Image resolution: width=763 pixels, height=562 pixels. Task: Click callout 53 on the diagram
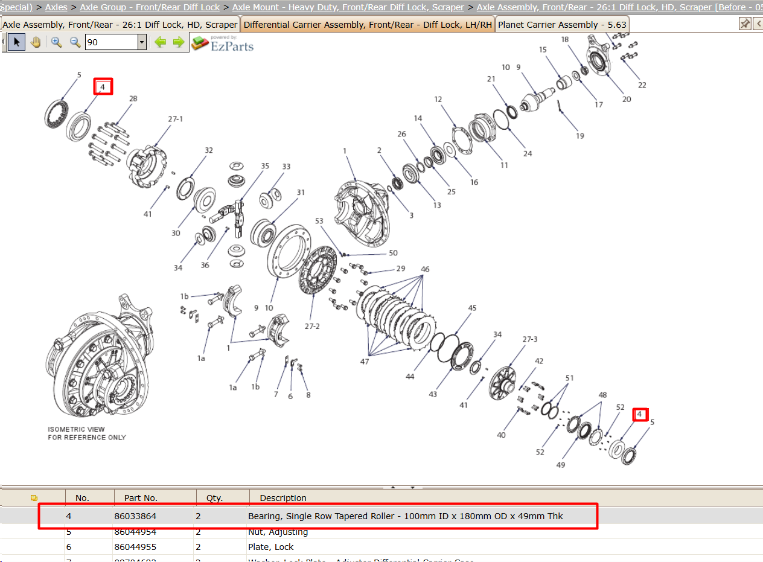tap(319, 221)
